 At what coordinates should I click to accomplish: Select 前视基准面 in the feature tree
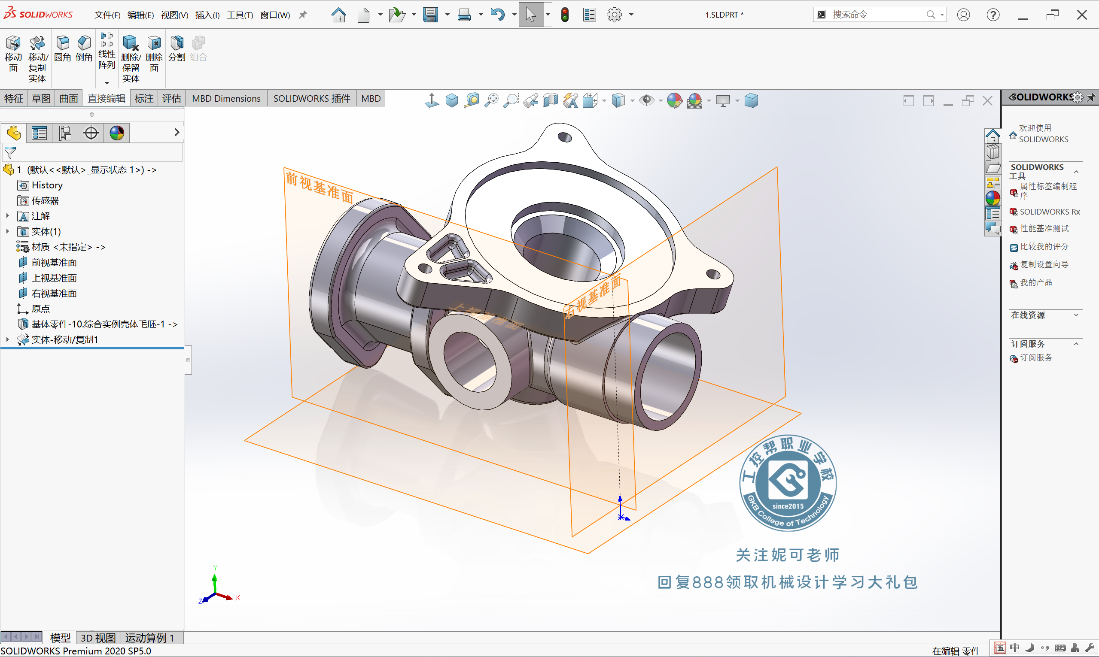coord(54,263)
